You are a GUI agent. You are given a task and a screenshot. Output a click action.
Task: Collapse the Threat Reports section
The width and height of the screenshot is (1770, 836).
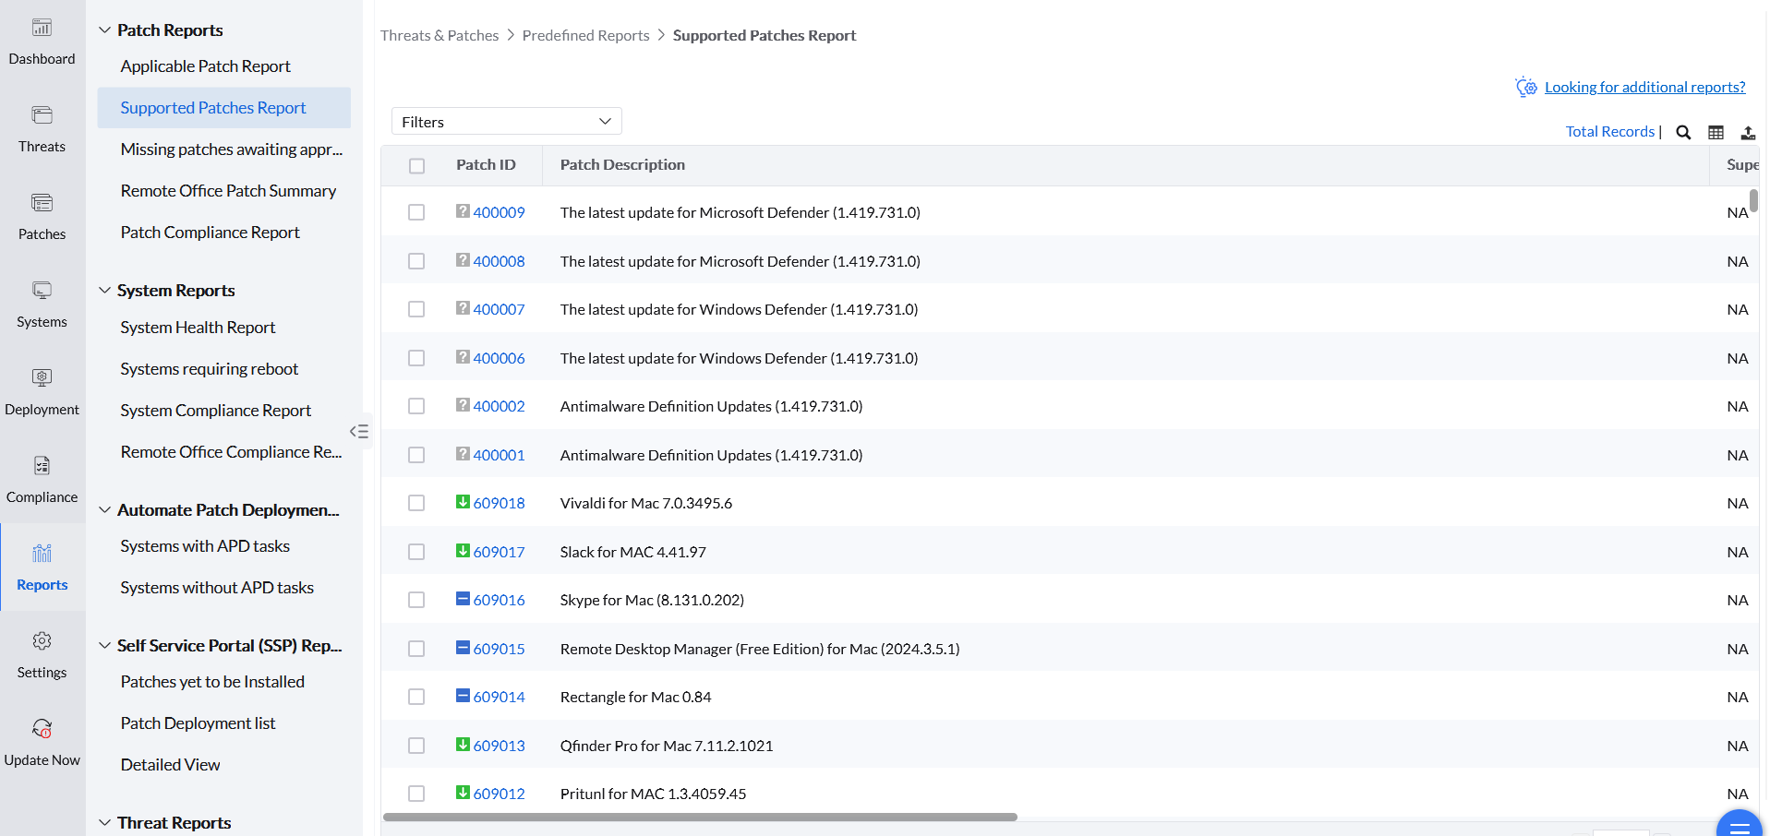click(x=105, y=823)
